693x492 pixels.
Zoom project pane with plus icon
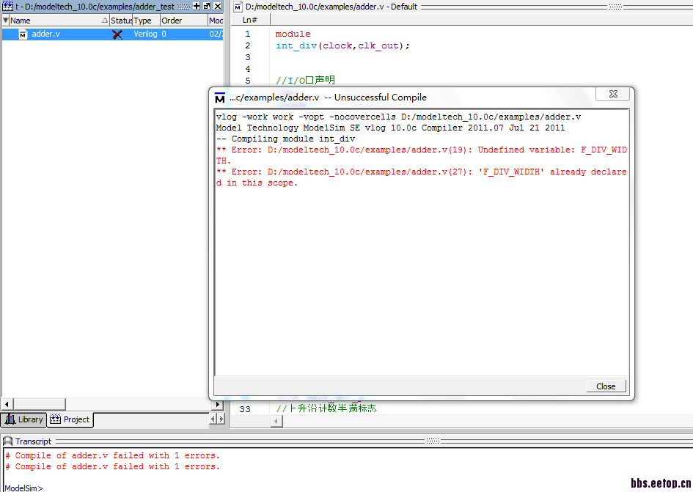197,6
